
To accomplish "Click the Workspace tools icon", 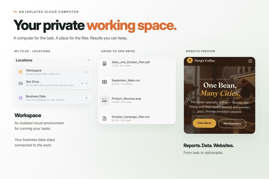I will pyautogui.click(x=21, y=72).
